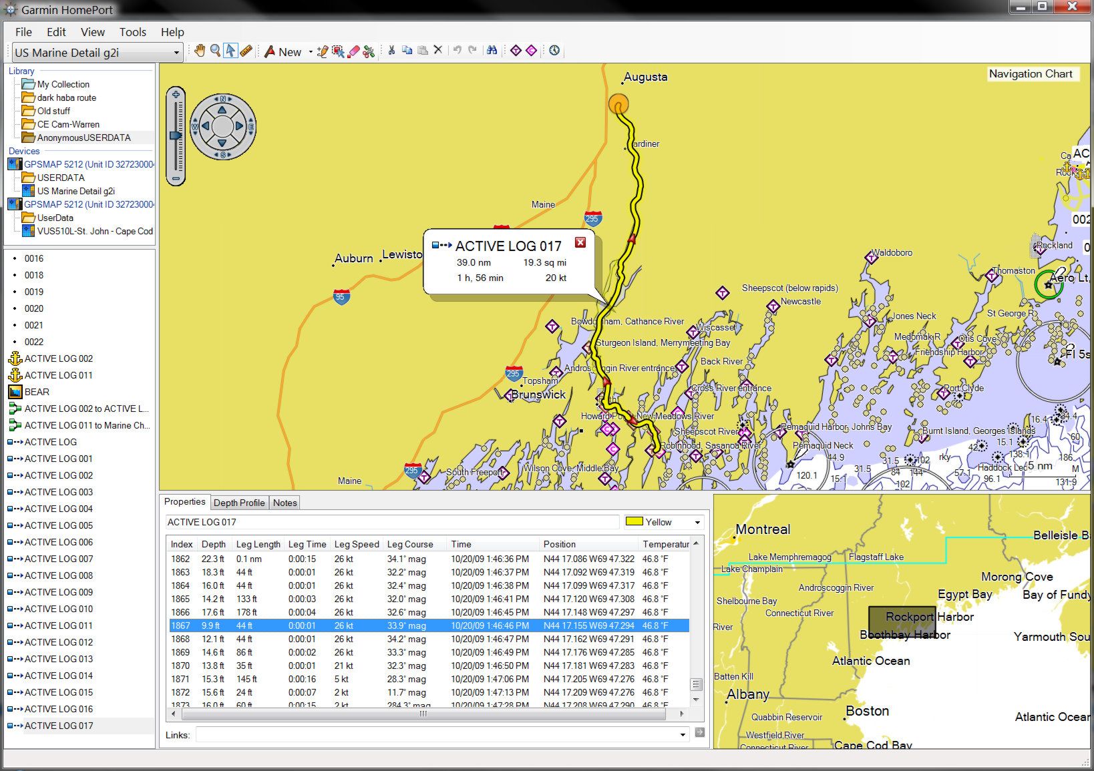Screen dimensions: 1094x771
Task: Switch to the Depth Profile tab
Action: [x=239, y=503]
